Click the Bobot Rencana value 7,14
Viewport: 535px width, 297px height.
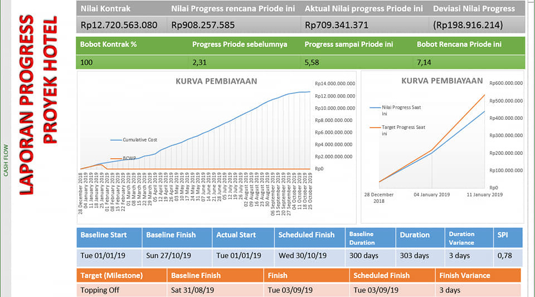click(x=425, y=62)
